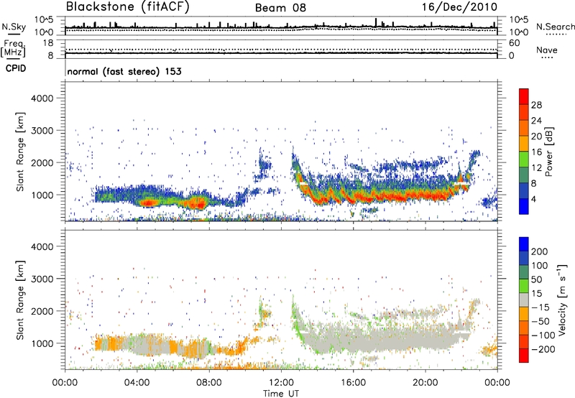Click the "4000" tick in the velocity panel
575x398 pixels.
[42, 246]
